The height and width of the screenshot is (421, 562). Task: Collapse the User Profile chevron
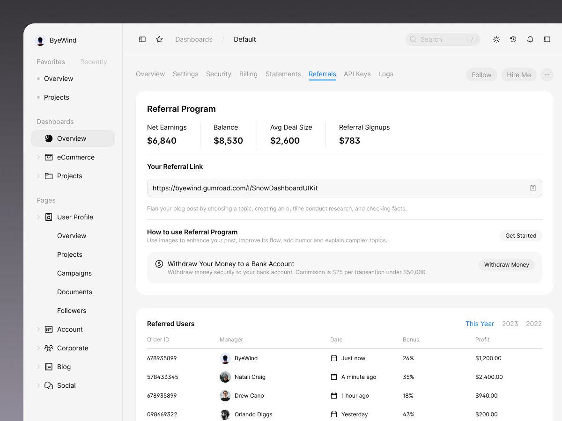click(38, 217)
